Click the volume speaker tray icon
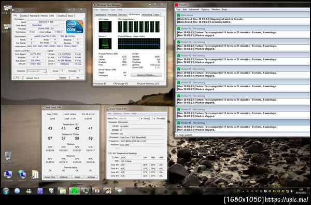Viewport: 311px width, 205px height. point(292,191)
